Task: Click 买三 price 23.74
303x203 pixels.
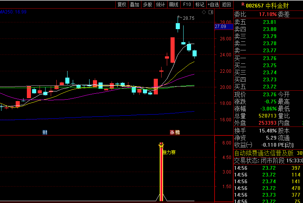Action: [269, 72]
